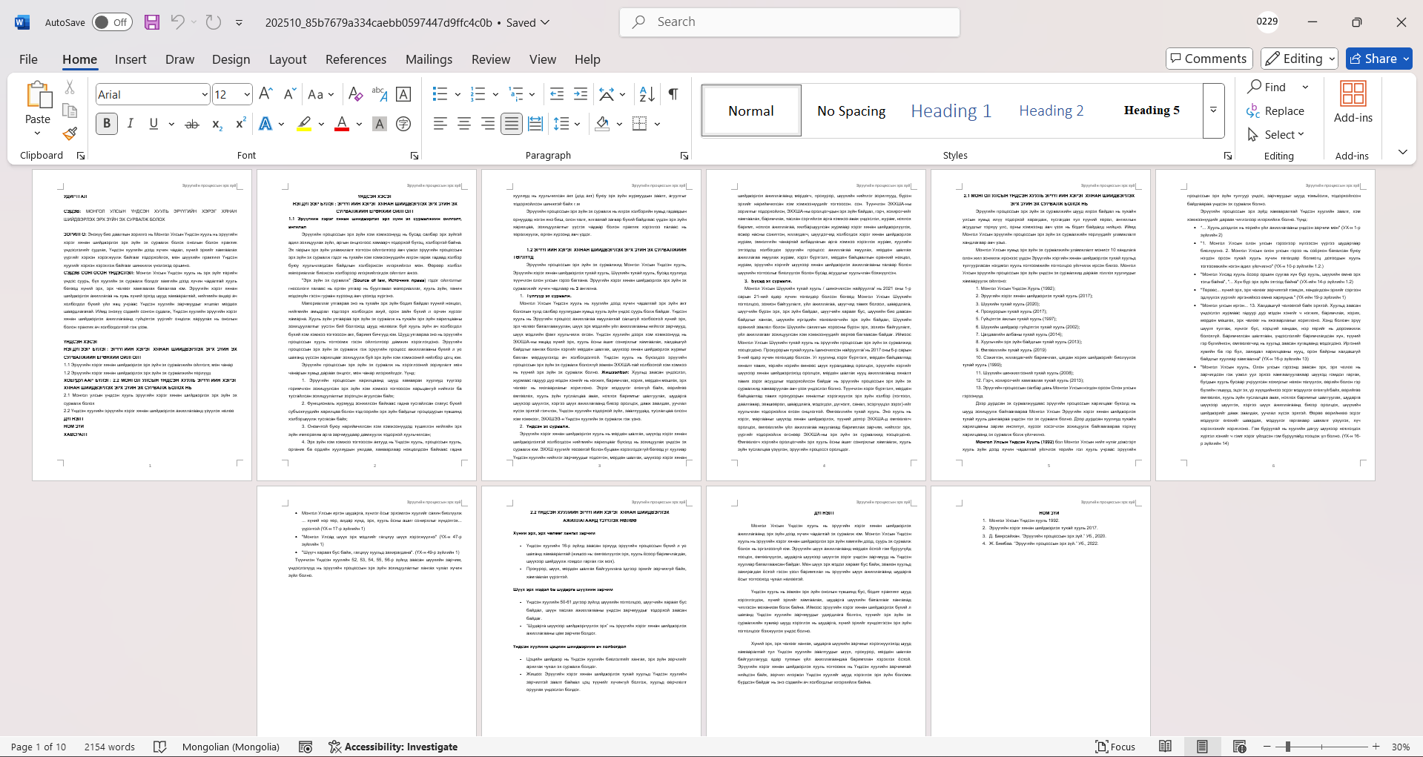Expand the font size dropdown
The height and width of the screenshot is (757, 1423).
[x=247, y=94]
